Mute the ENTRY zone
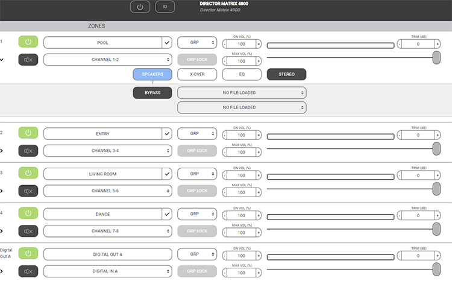The width and height of the screenshot is (452, 281). pos(28,150)
